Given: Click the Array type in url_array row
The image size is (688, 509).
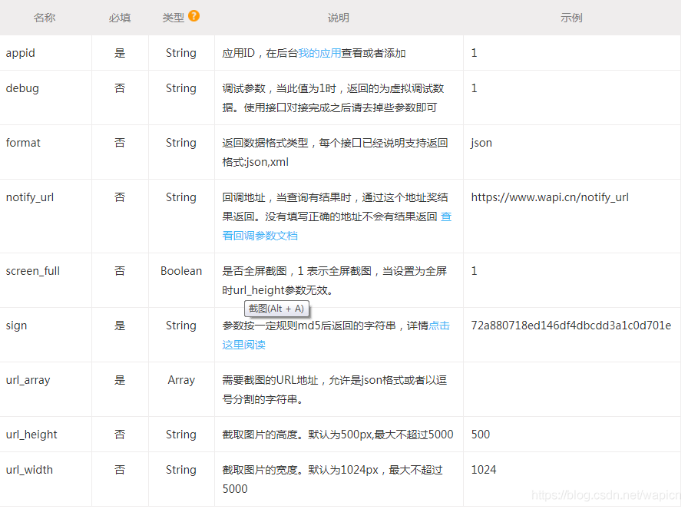Looking at the screenshot, I should [x=181, y=380].
